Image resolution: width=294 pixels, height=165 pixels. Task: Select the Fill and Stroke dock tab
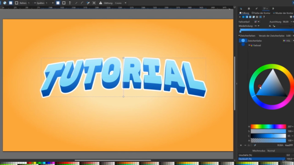tap(266, 9)
